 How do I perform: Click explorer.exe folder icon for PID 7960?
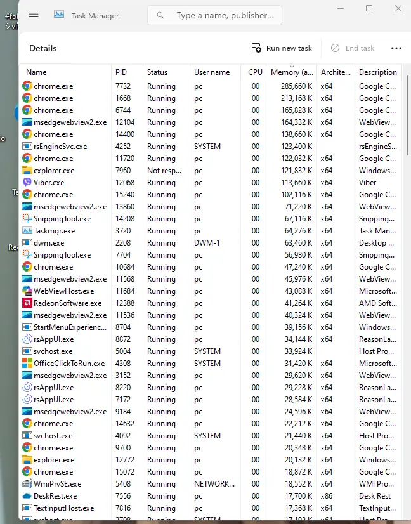click(27, 170)
